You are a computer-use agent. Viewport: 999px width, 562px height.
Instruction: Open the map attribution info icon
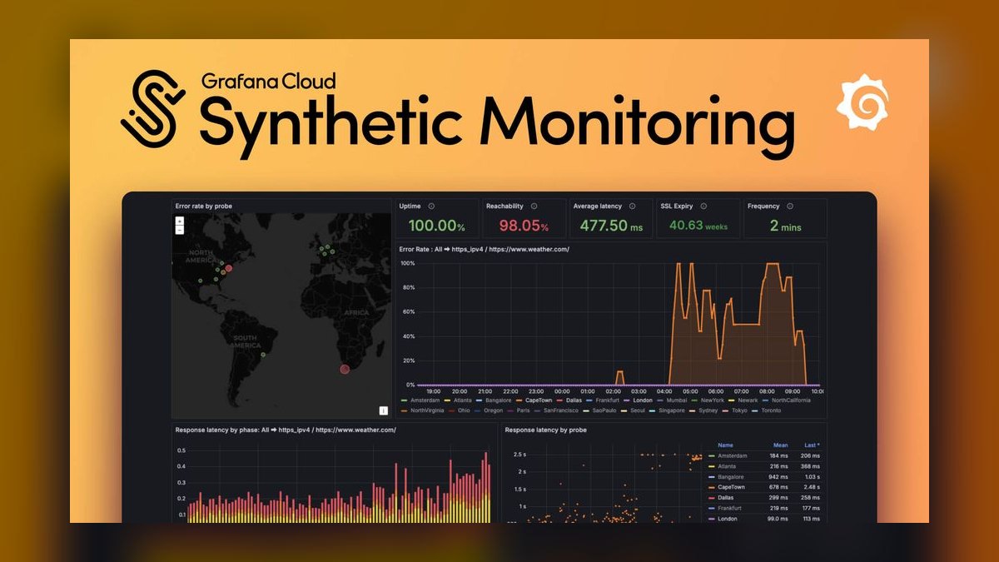(383, 410)
